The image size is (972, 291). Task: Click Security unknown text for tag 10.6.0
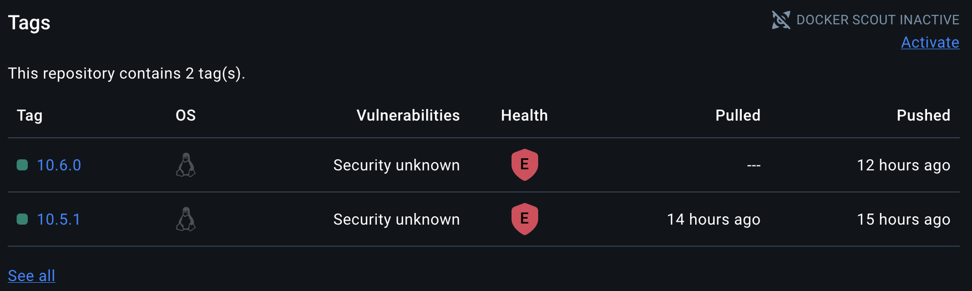point(396,165)
